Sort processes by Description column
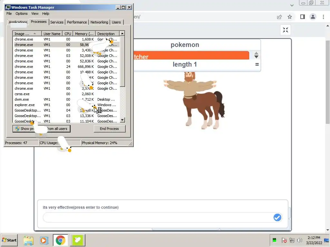The width and height of the screenshot is (330, 247). pos(107,33)
